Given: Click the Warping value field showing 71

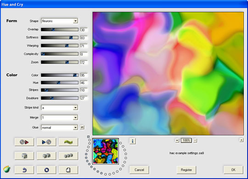Looking at the screenshot, I should pos(84,46).
